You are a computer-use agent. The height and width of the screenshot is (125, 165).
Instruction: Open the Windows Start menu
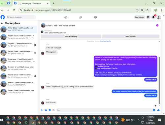[x=2, y=120]
